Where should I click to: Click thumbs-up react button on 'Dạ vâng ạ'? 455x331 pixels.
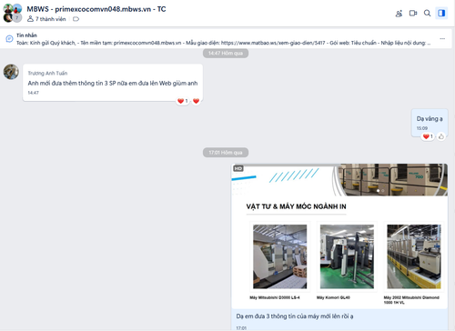click(x=441, y=136)
